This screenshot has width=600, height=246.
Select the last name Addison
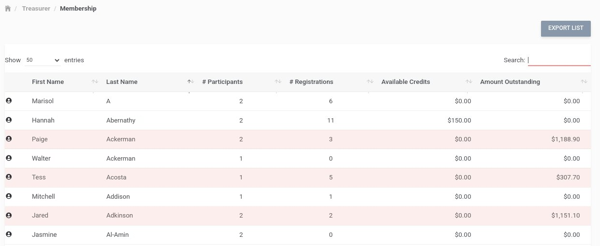click(118, 196)
